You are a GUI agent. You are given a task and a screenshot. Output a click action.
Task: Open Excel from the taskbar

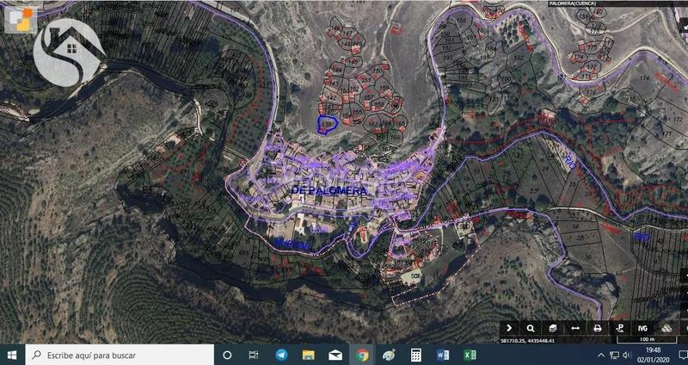[470, 355]
